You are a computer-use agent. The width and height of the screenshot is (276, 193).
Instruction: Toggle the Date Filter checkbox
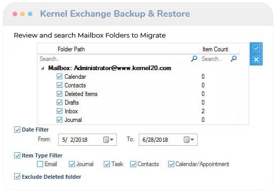click(x=17, y=130)
